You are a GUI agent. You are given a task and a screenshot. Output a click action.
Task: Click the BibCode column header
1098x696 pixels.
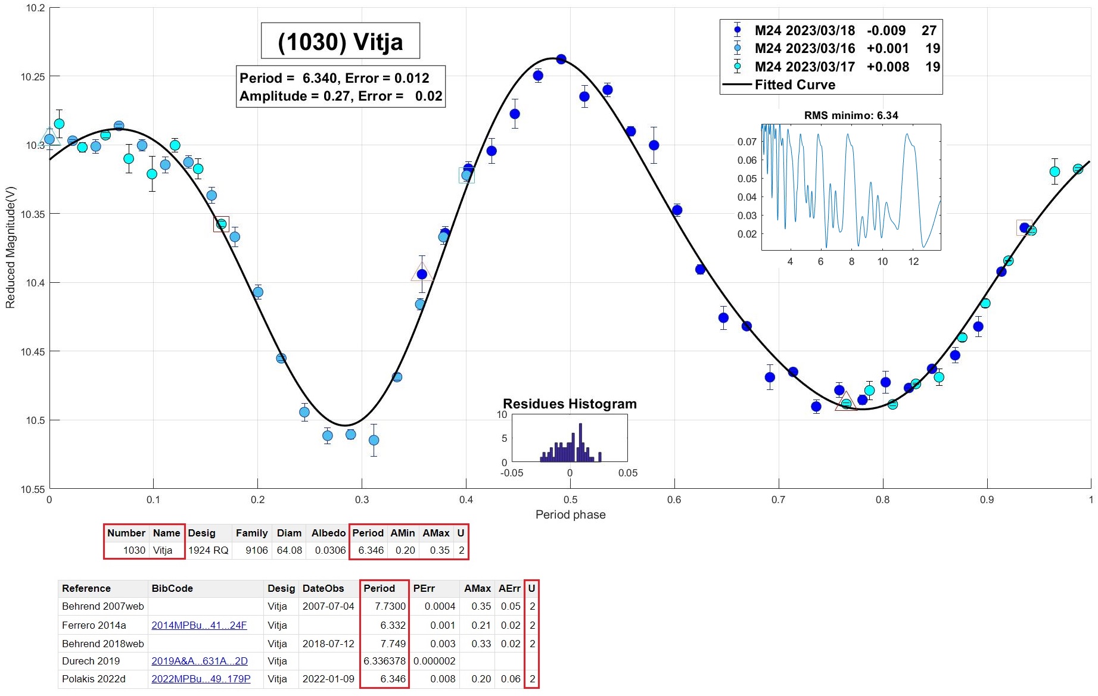point(172,588)
